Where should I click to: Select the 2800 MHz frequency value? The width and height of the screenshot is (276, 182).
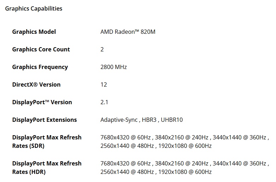[113, 67]
